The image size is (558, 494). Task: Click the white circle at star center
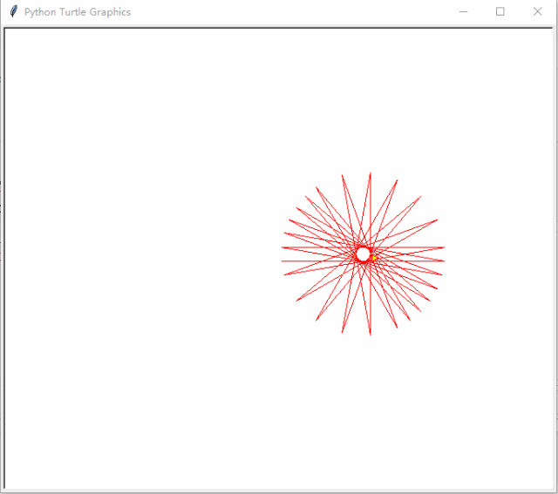[x=363, y=254]
